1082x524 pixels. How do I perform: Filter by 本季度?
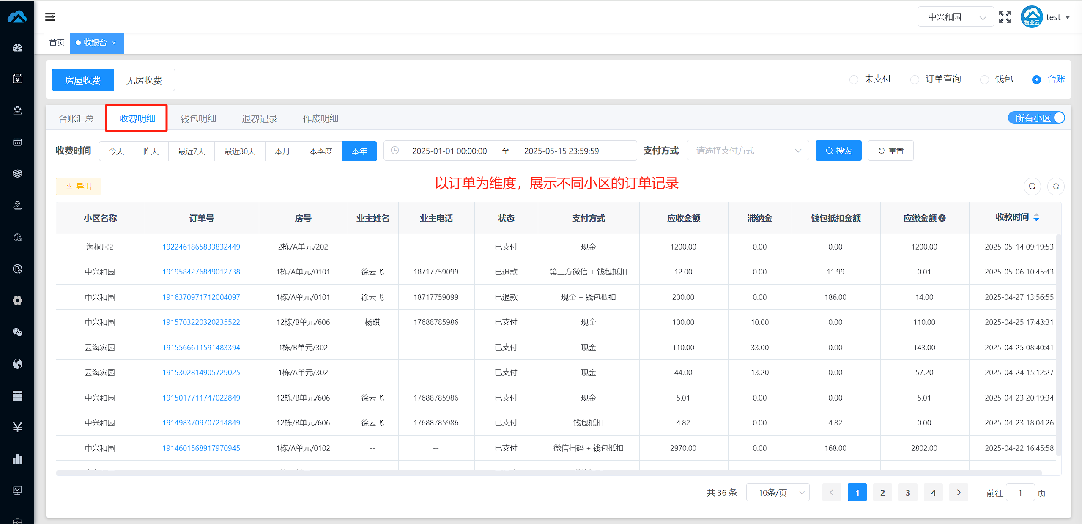[x=321, y=151]
